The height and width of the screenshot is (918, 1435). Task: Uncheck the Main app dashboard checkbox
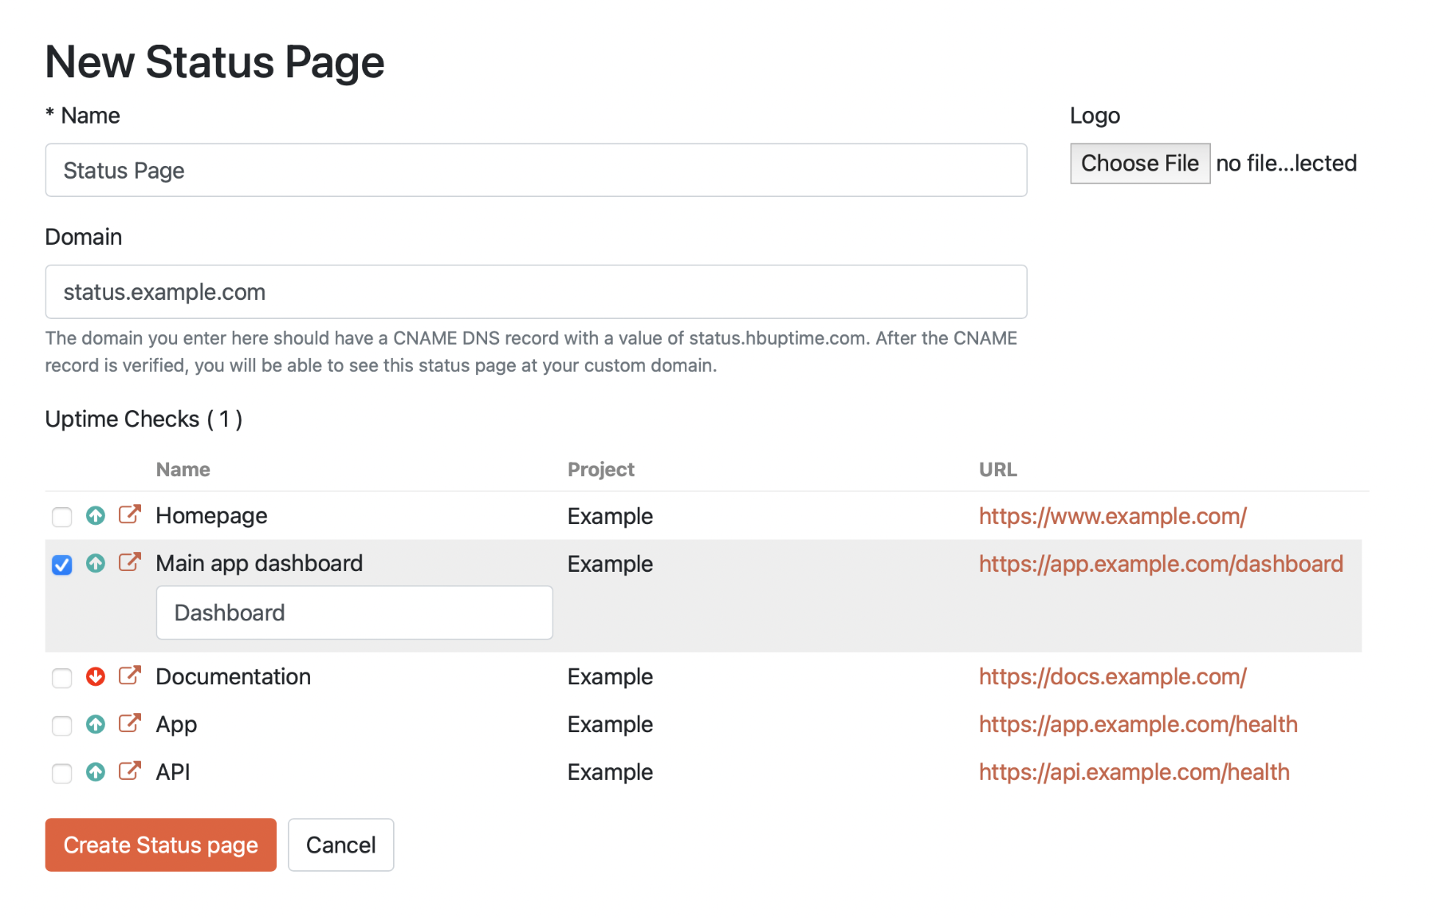[62, 565]
